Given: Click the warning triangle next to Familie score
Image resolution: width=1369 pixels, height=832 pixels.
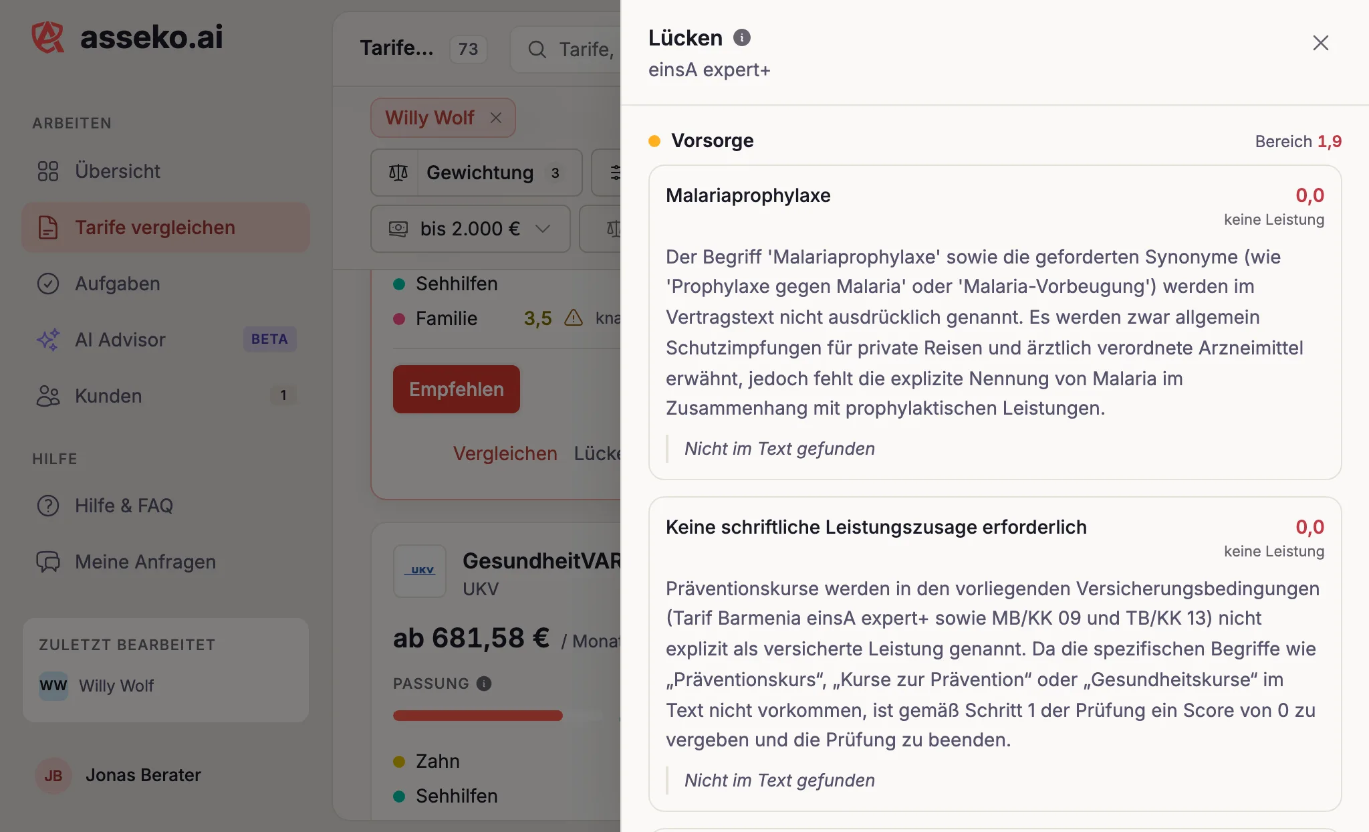Looking at the screenshot, I should point(574,318).
